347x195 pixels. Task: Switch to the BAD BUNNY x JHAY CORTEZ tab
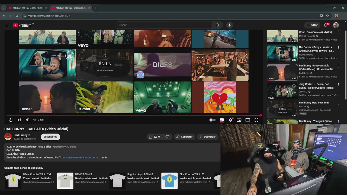pos(28,8)
